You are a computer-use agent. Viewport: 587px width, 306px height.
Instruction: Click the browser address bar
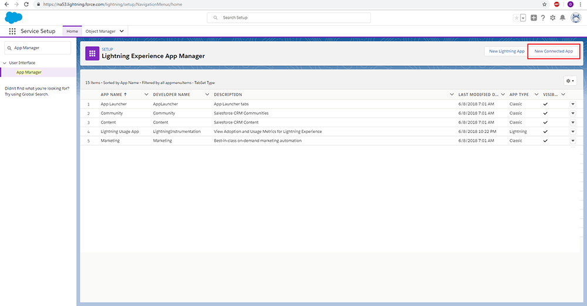(286, 5)
